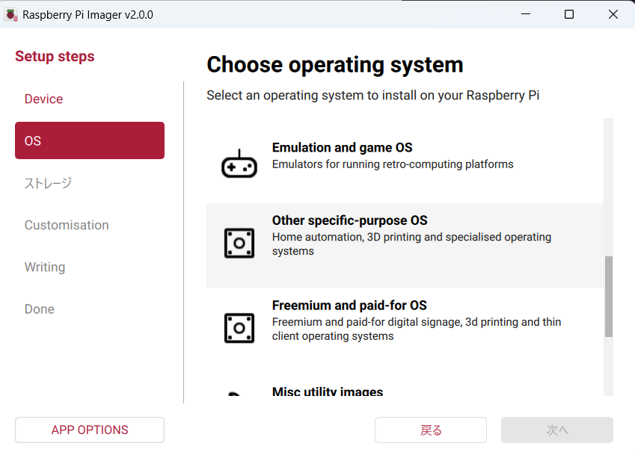Open APP OPTIONS
The image size is (635, 455).
[90, 430]
